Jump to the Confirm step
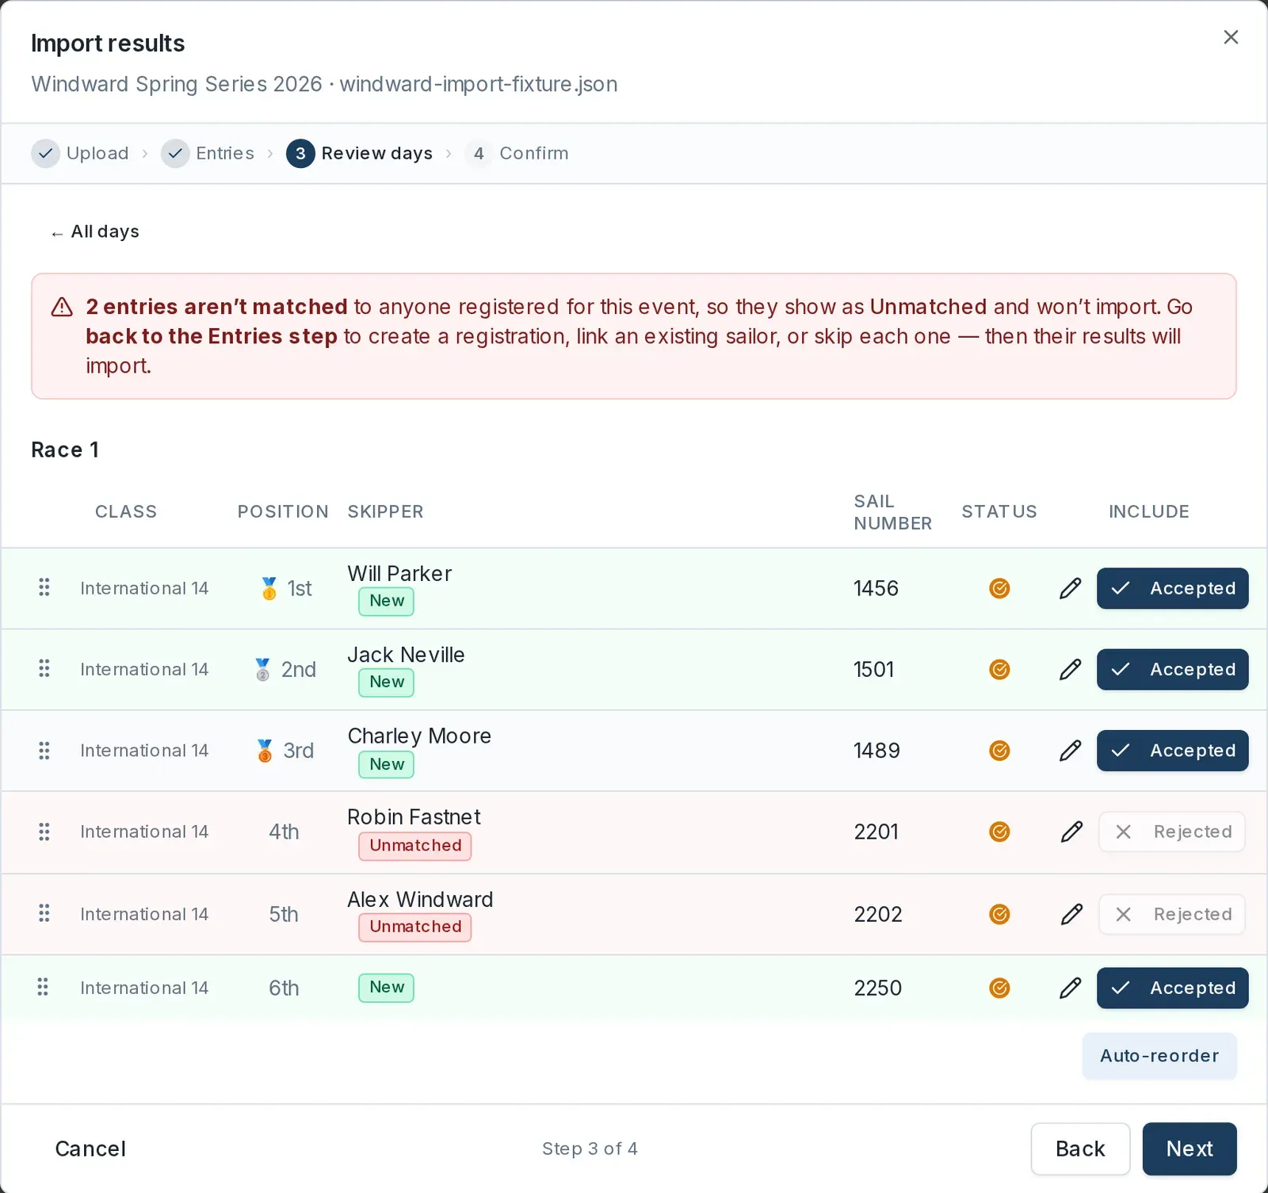The height and width of the screenshot is (1193, 1268). 517,153
